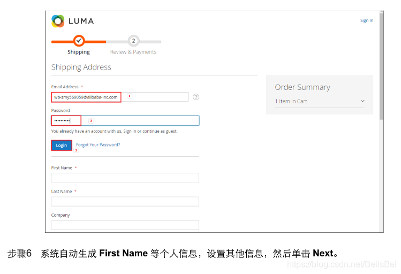Screen dimensions: 401x274
Task: Focus the Password input field
Action: (125, 120)
